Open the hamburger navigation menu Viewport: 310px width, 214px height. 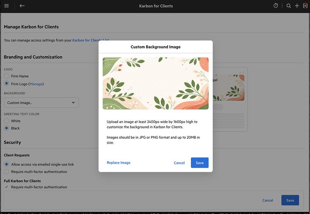coord(7,6)
